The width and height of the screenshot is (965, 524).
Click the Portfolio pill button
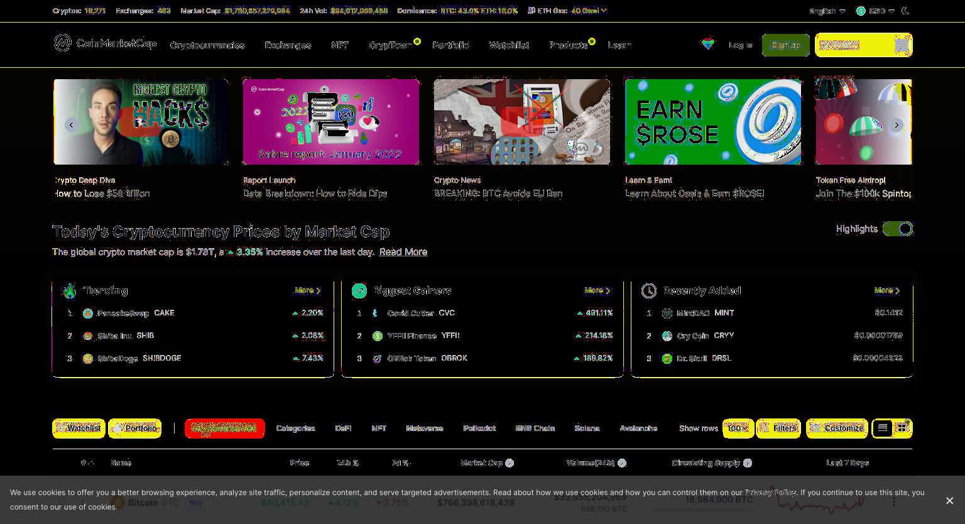coord(134,428)
